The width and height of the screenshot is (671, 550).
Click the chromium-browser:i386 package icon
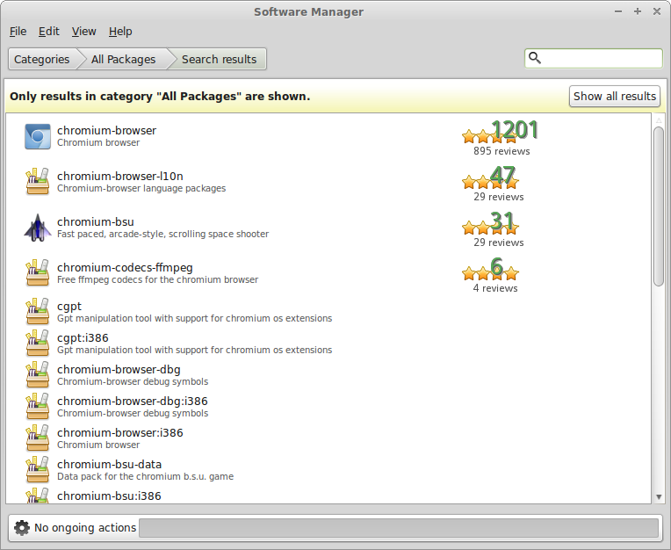(38, 438)
